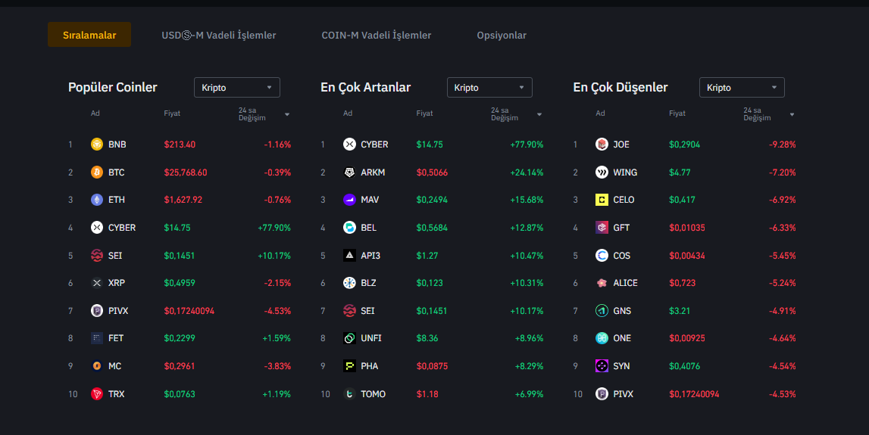Select the Sıralamalar tab

click(89, 35)
